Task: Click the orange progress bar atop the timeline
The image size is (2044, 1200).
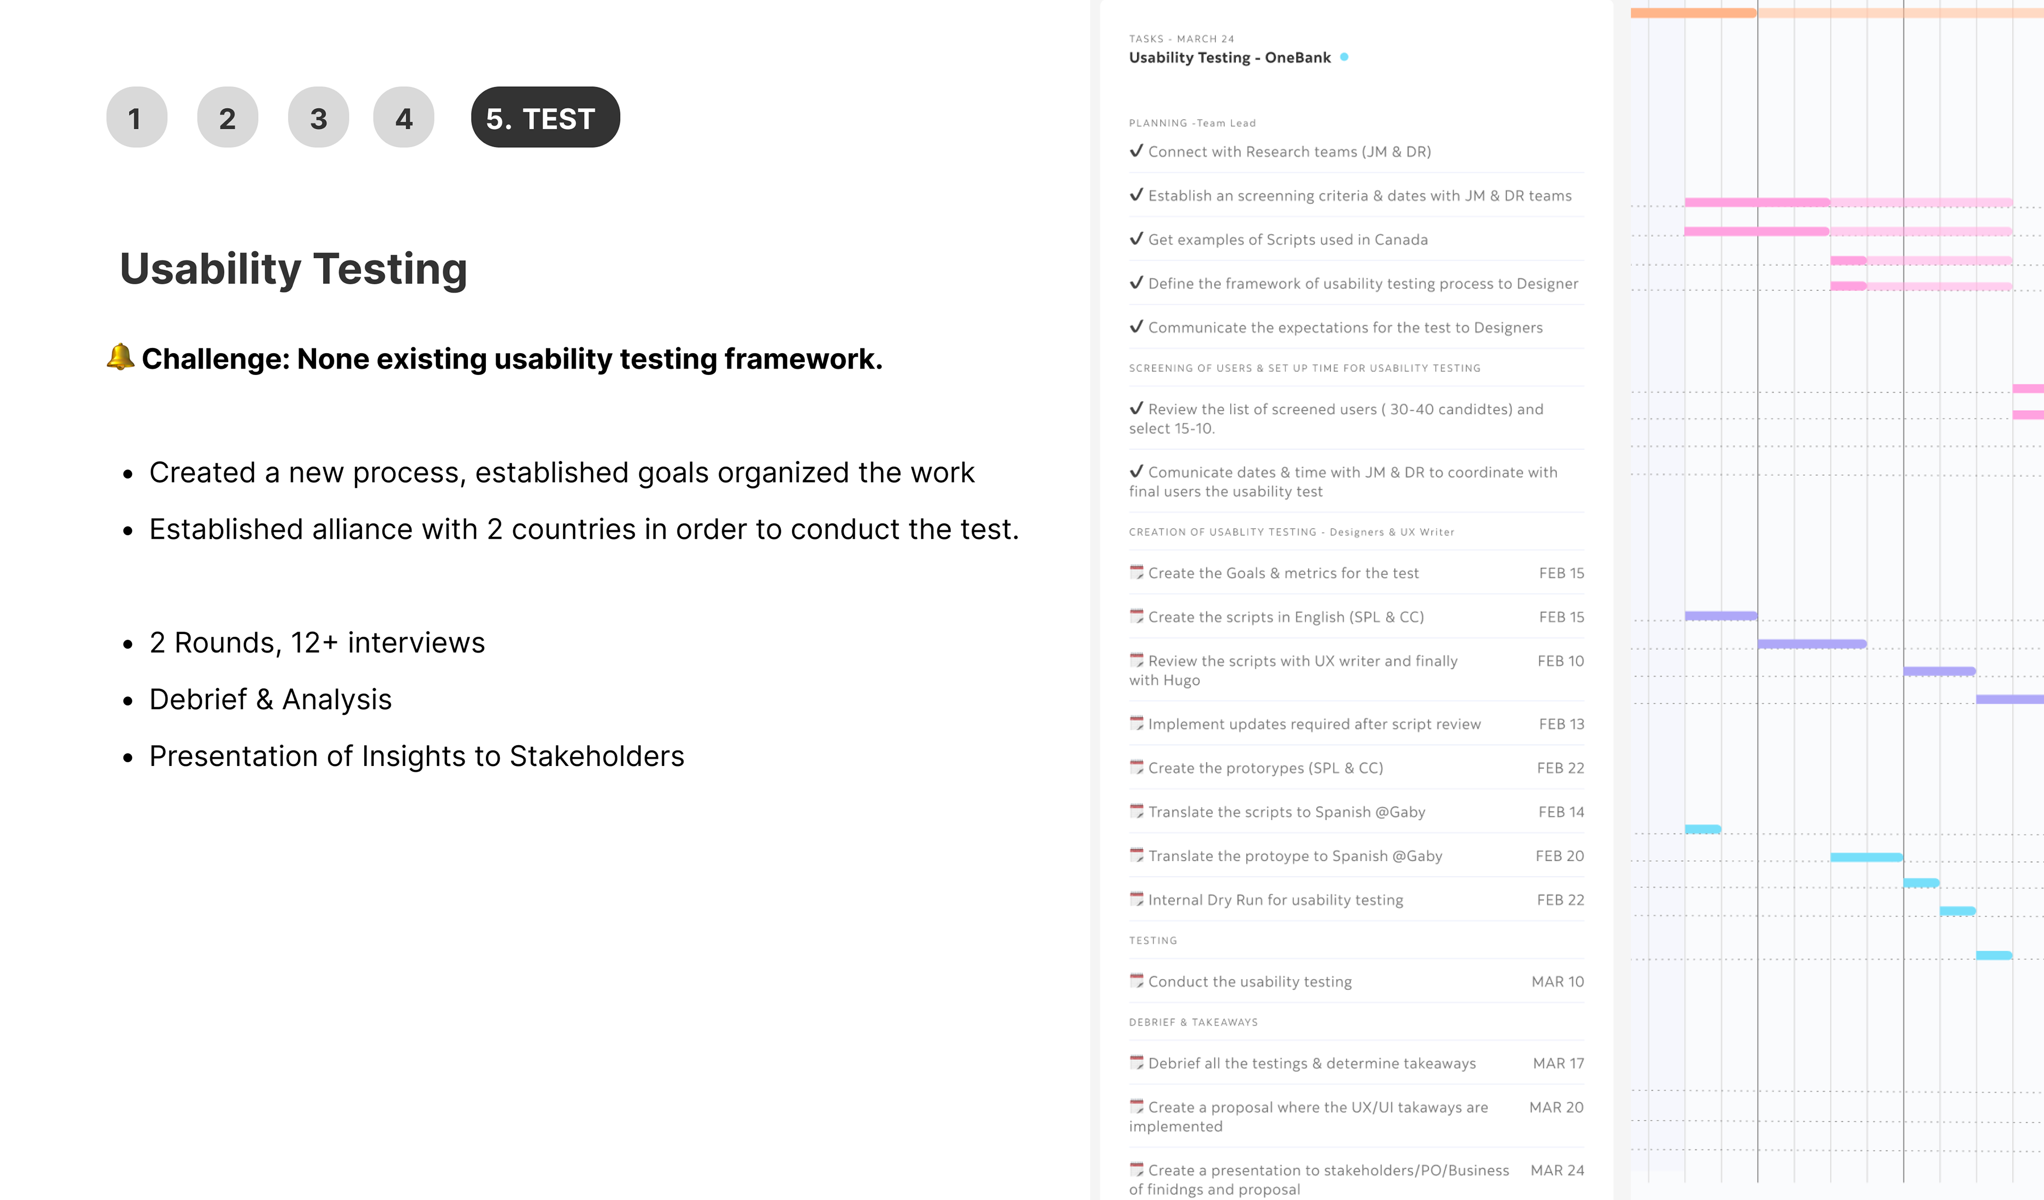Action: 1694,13
